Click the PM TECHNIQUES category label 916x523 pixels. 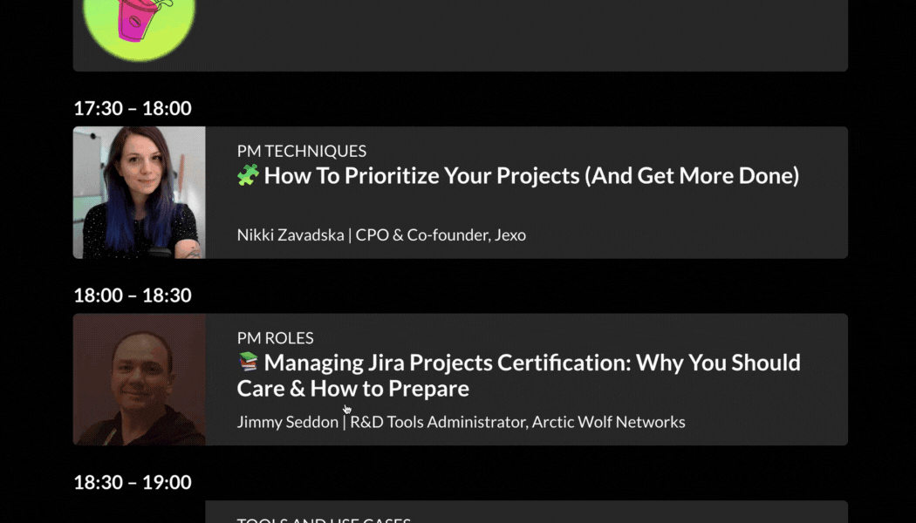pos(302,151)
